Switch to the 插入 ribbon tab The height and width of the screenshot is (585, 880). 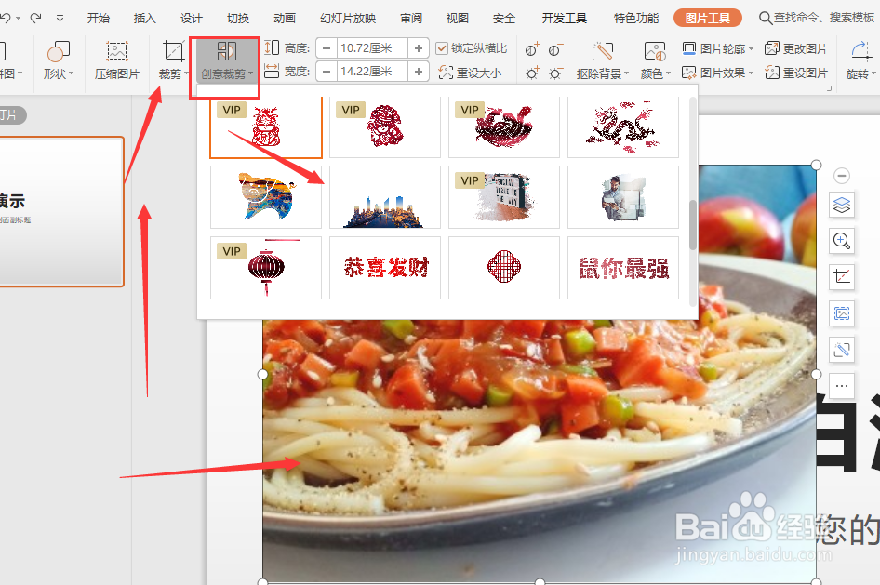pos(144,17)
